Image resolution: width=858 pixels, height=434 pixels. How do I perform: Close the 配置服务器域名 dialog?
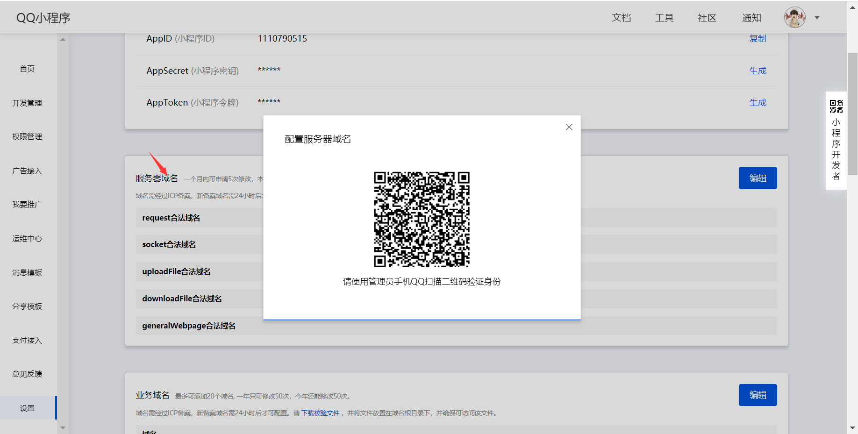569,127
